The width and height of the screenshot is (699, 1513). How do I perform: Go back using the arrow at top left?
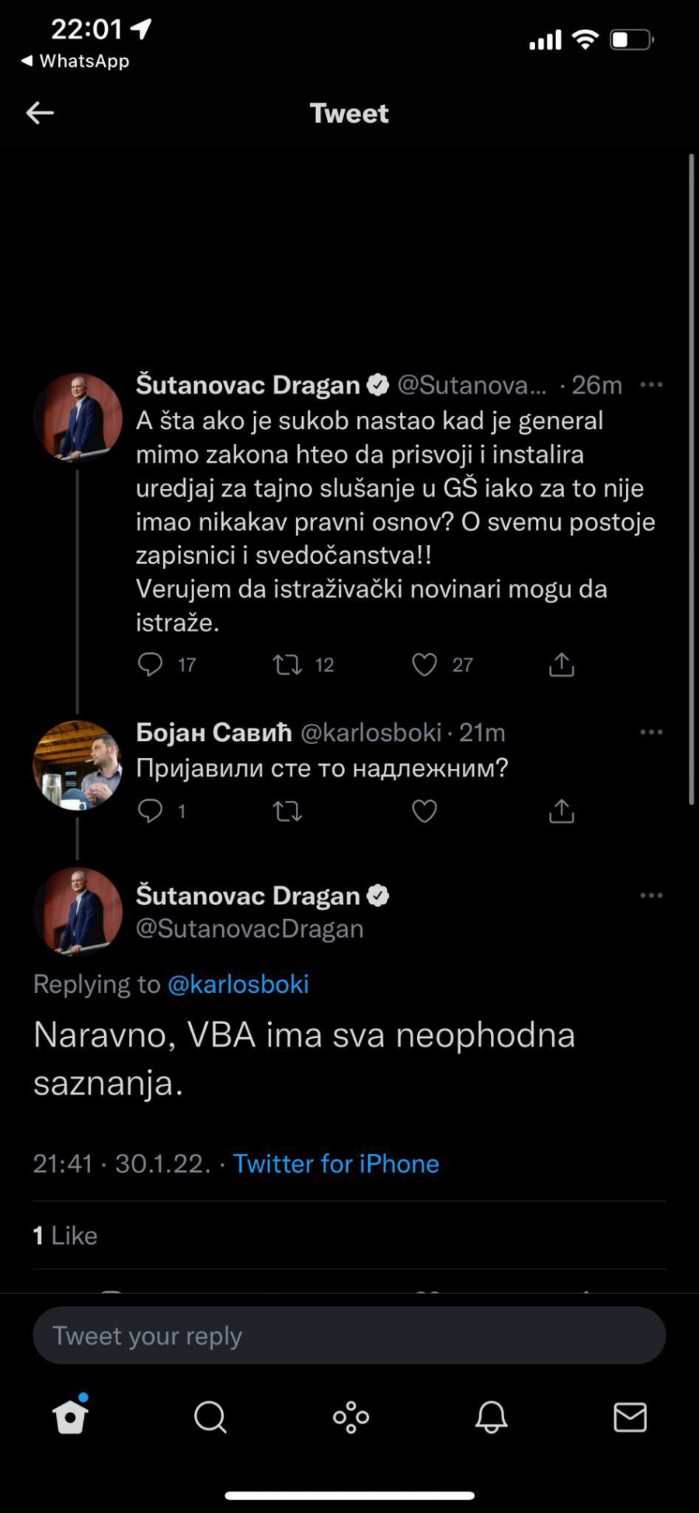[40, 112]
